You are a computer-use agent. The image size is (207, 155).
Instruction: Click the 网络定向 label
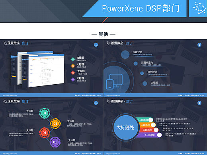(152, 72)
